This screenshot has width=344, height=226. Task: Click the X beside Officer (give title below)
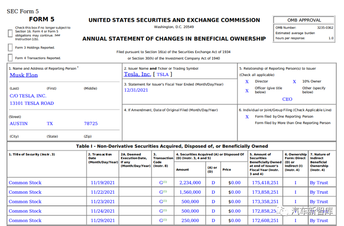pos(247,90)
